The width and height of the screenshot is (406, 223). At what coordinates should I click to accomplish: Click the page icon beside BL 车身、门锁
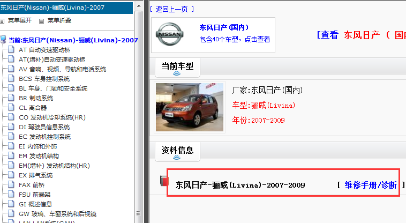tap(11, 88)
